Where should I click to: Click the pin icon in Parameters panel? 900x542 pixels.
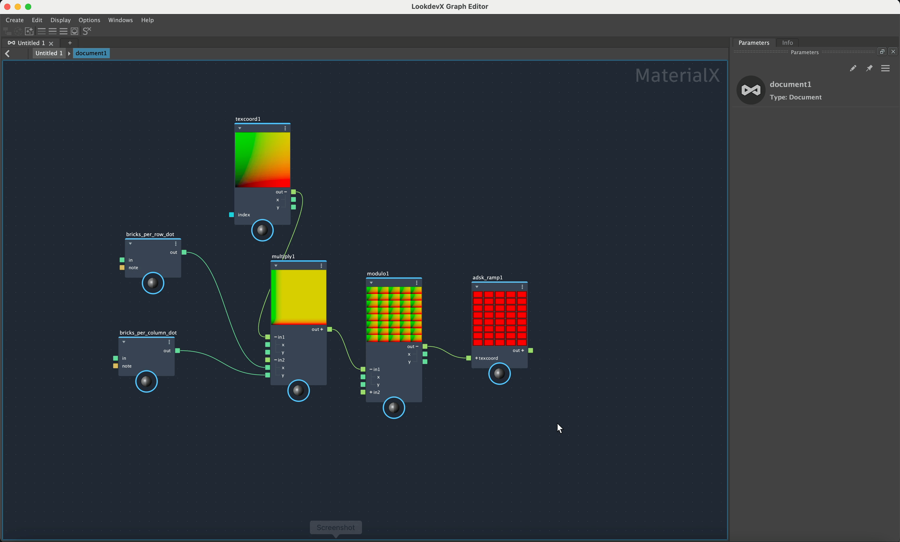click(869, 68)
